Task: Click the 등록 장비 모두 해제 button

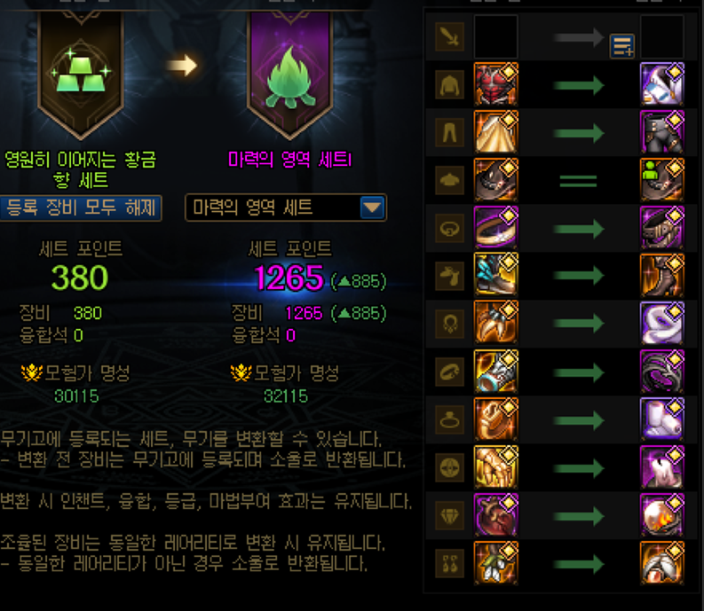Action: click(x=81, y=208)
